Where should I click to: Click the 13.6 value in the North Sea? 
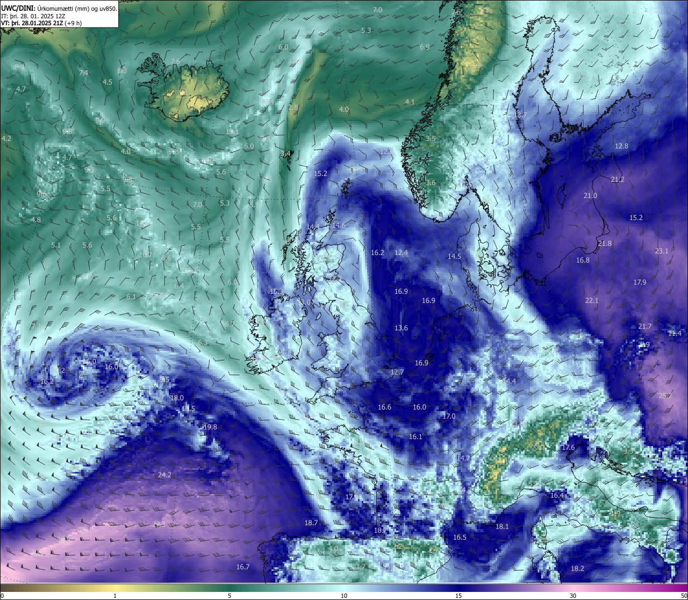(401, 328)
